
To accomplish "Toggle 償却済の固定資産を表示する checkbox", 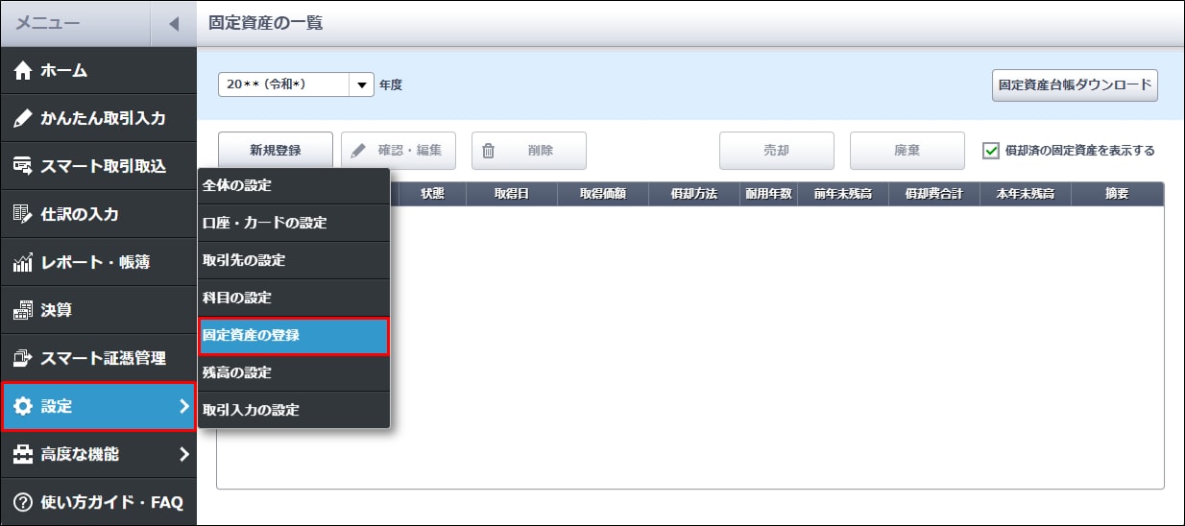I will (x=991, y=151).
